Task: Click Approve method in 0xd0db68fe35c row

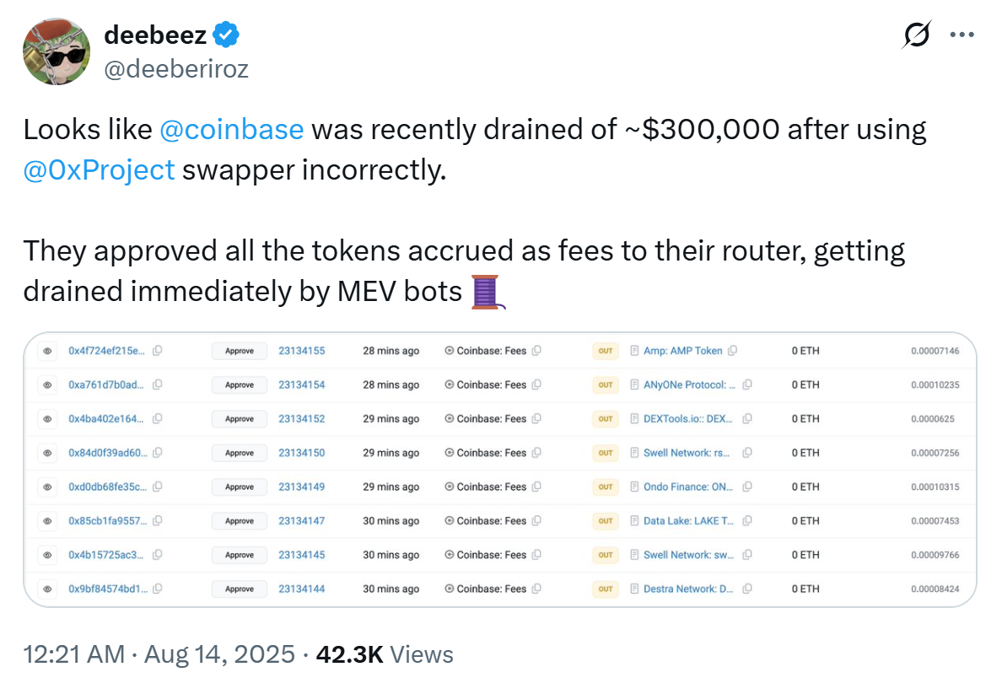Action: pos(240,487)
